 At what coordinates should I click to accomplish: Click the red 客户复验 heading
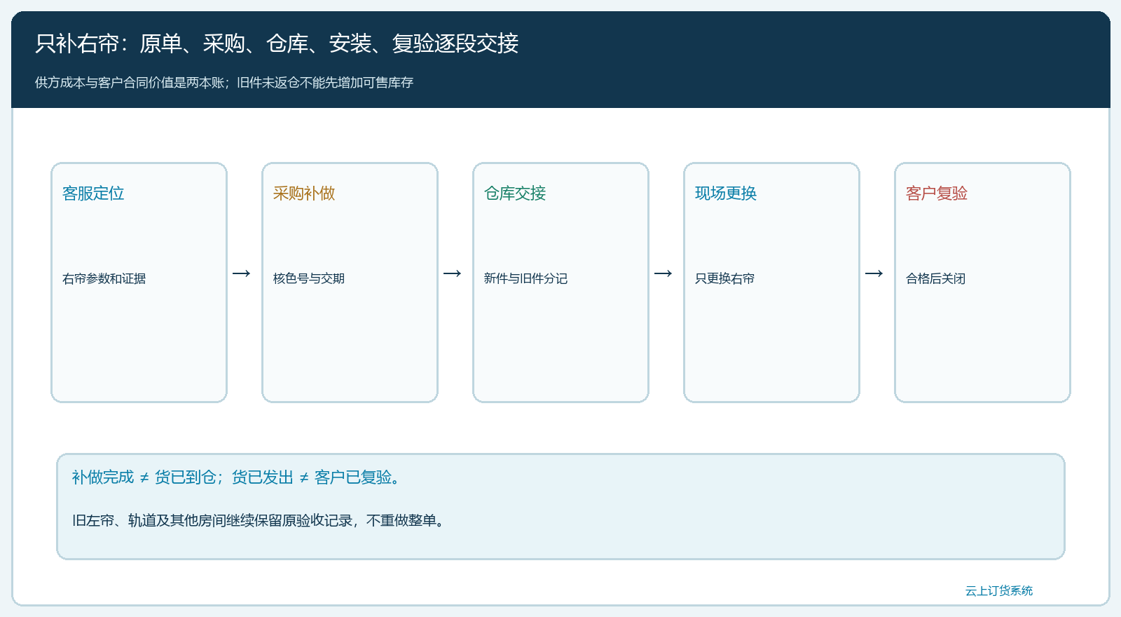[x=937, y=194]
